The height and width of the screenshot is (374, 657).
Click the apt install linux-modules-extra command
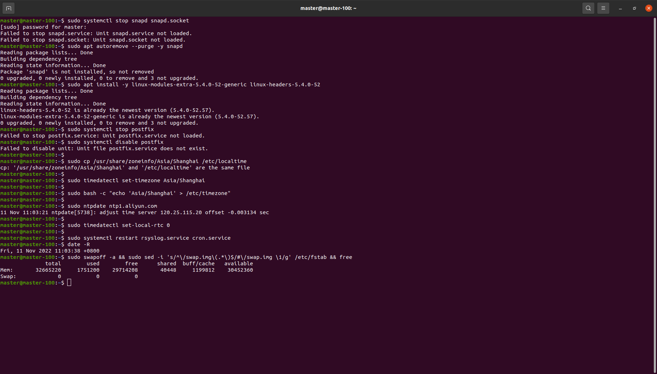[194, 85]
